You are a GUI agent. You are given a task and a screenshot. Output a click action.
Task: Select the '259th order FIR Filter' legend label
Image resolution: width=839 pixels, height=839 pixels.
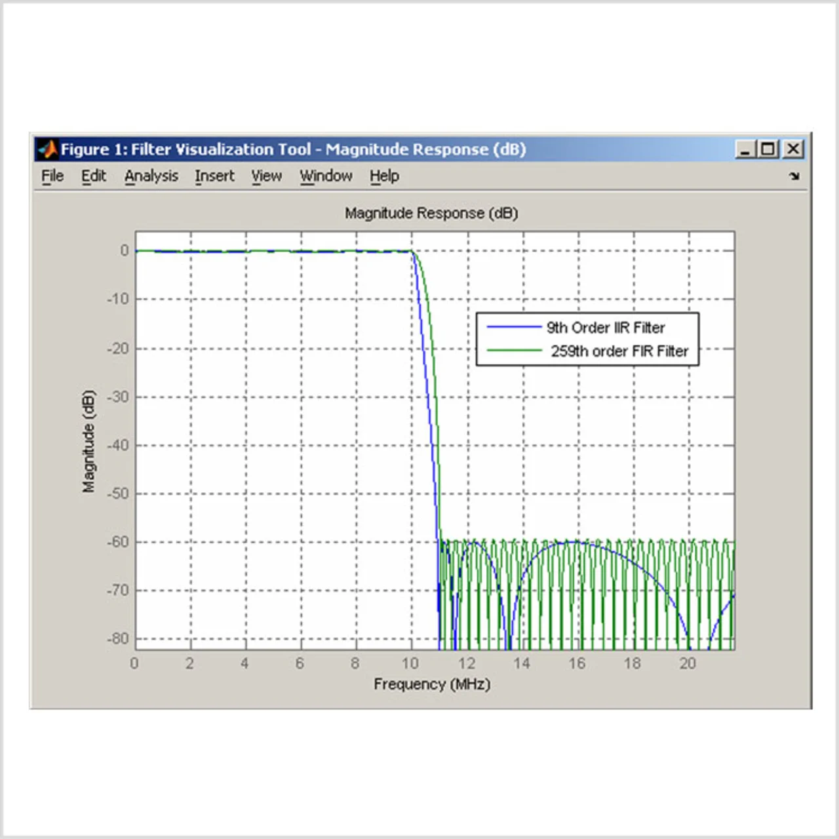(x=619, y=351)
